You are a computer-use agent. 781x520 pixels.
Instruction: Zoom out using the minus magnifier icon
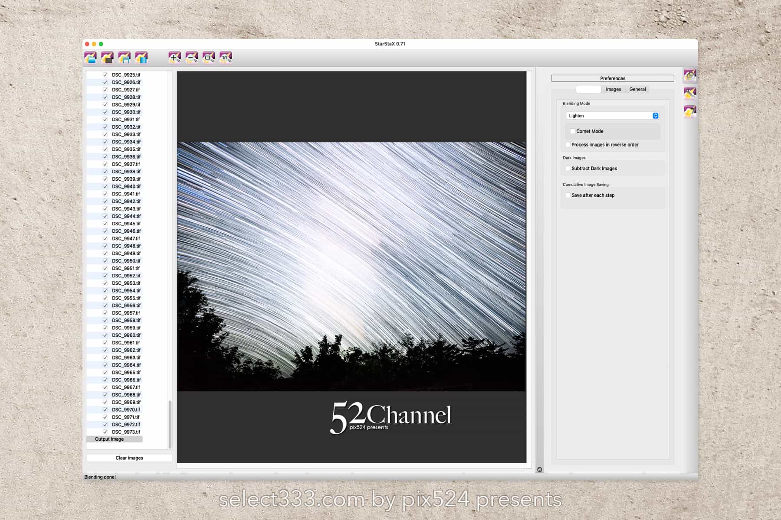point(191,57)
